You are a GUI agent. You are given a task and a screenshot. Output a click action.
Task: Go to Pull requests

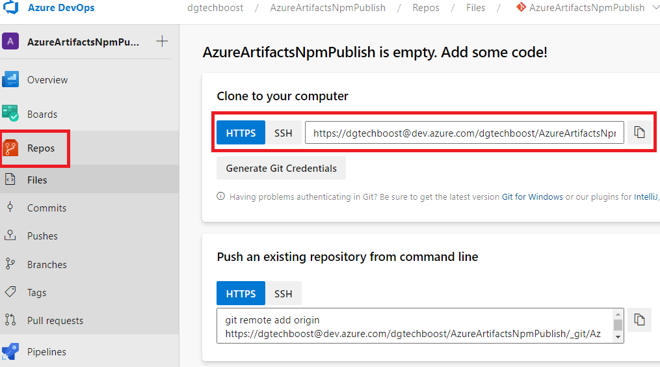[55, 321]
